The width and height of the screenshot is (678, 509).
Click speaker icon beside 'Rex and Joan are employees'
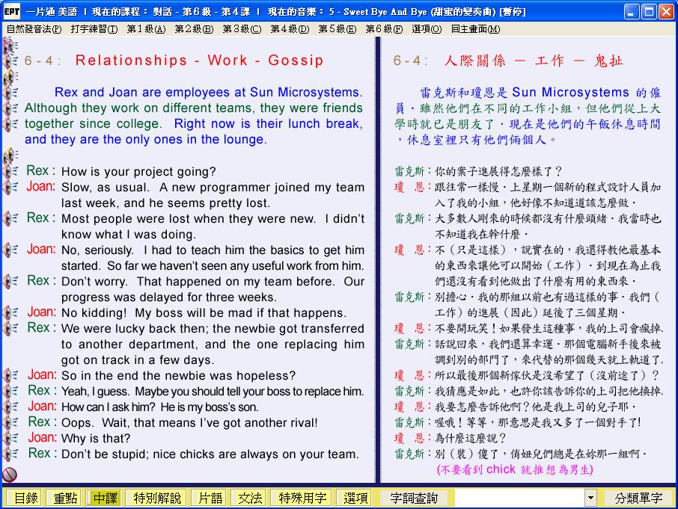tap(10, 93)
